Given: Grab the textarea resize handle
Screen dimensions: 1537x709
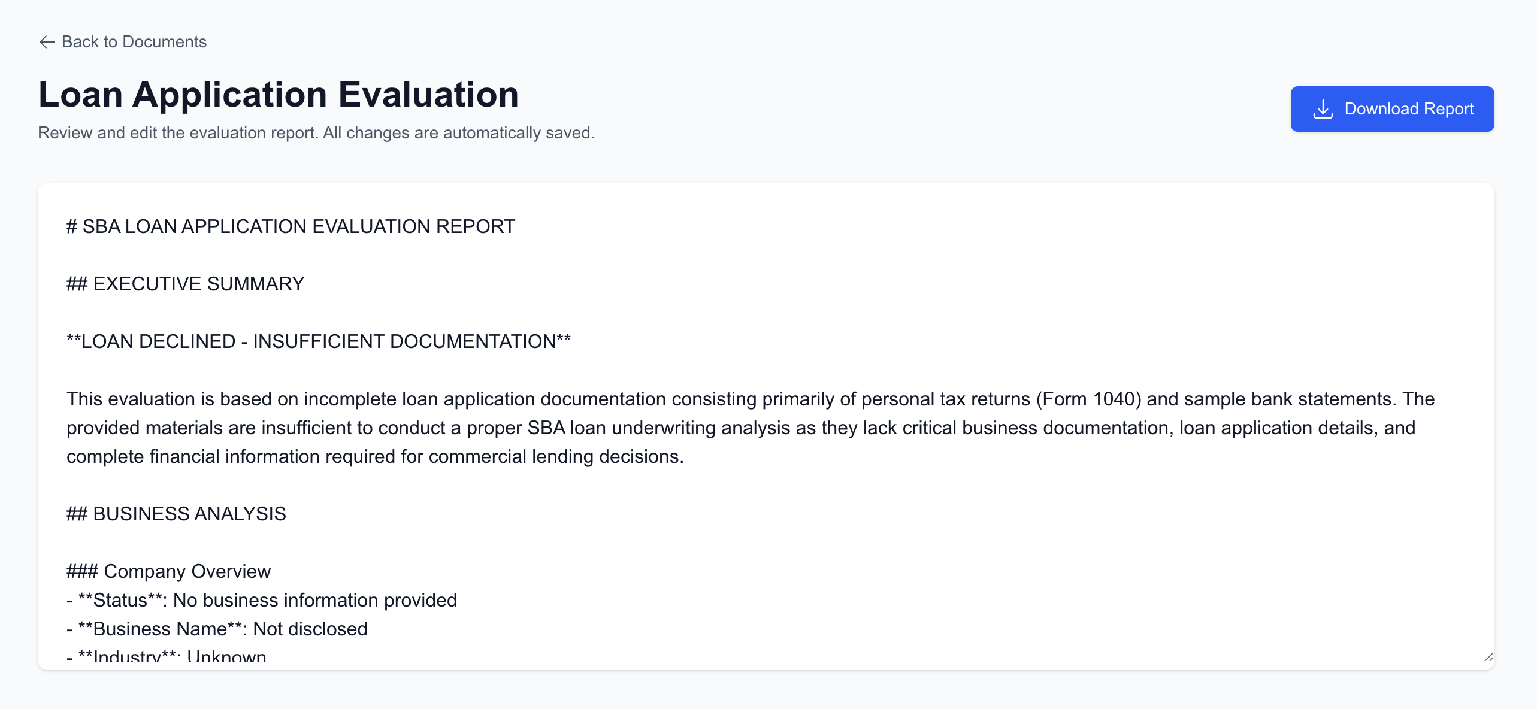Looking at the screenshot, I should (x=1488, y=657).
